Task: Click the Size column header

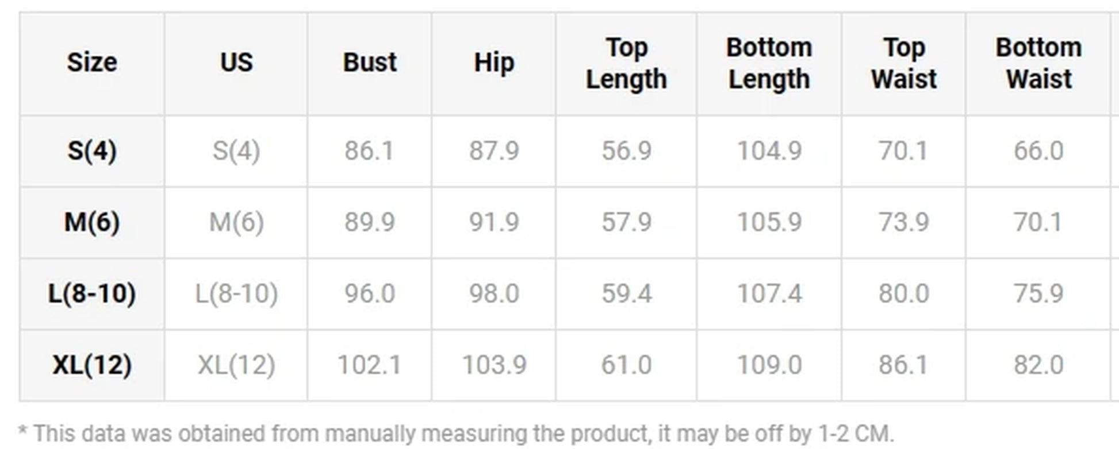Action: (x=92, y=63)
